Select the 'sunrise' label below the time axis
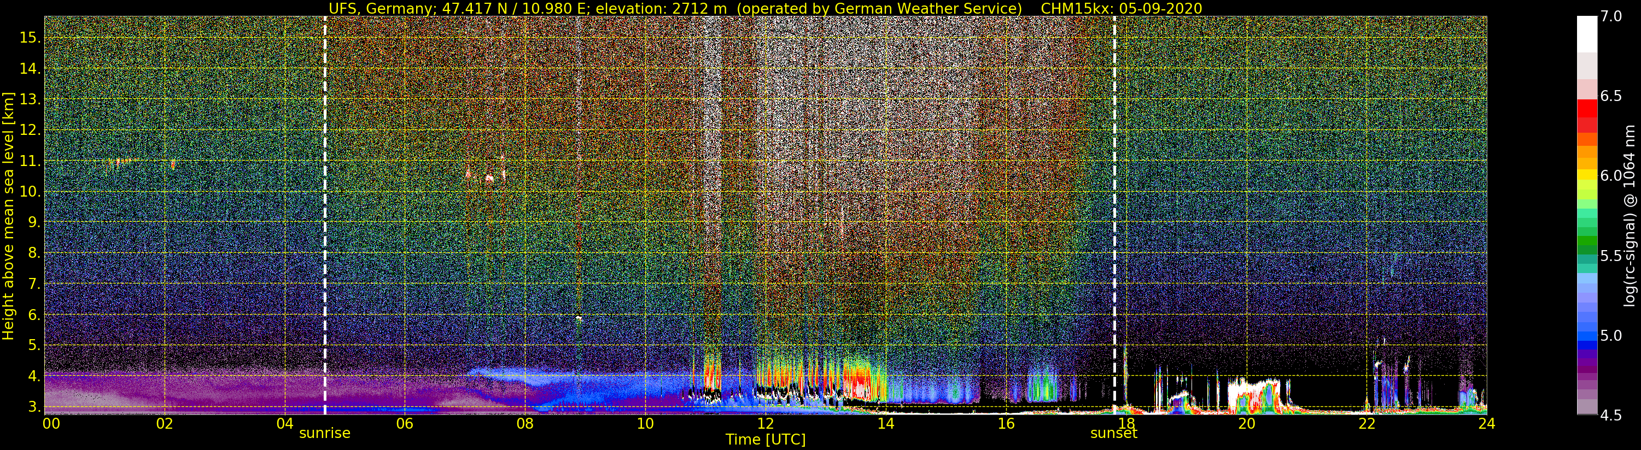 pyautogui.click(x=325, y=434)
